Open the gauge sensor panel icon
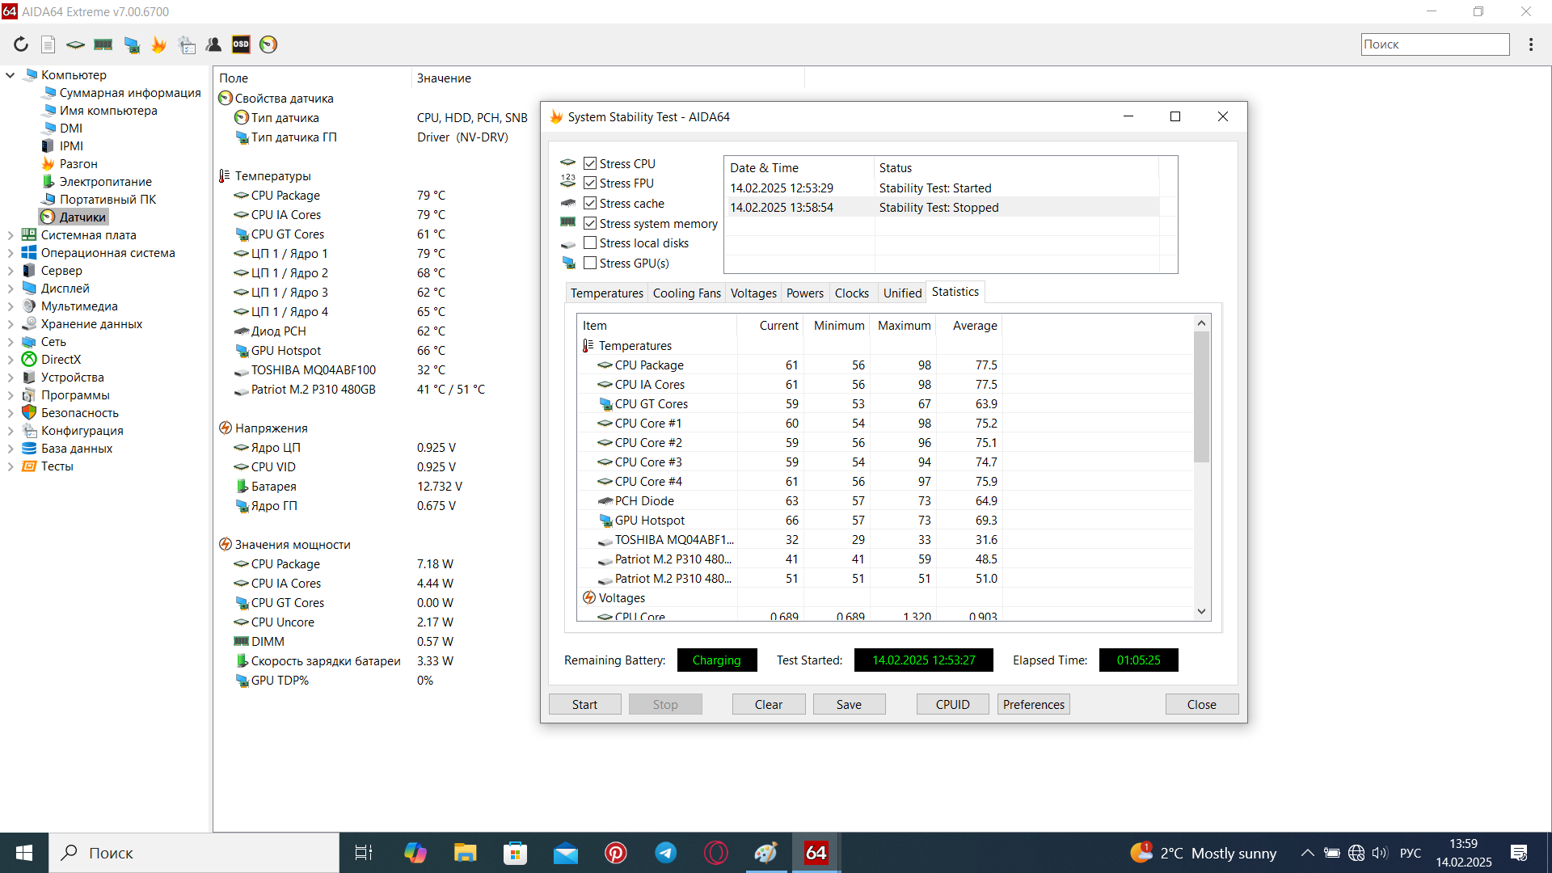This screenshot has width=1552, height=873. pyautogui.click(x=268, y=44)
